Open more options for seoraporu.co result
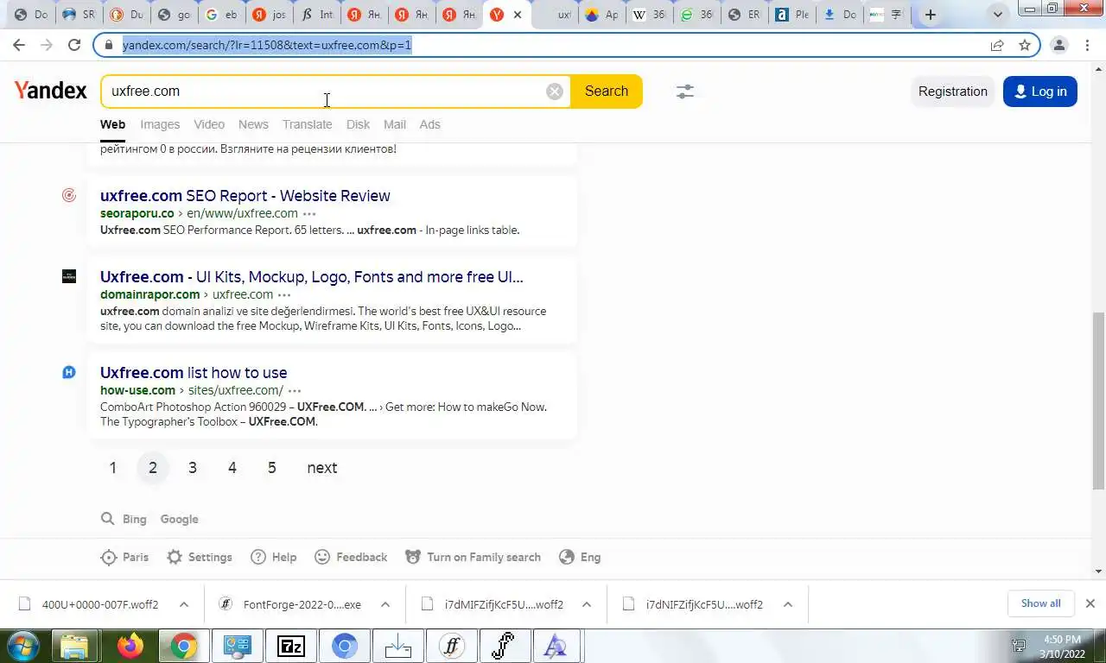1106x663 pixels. click(x=309, y=213)
